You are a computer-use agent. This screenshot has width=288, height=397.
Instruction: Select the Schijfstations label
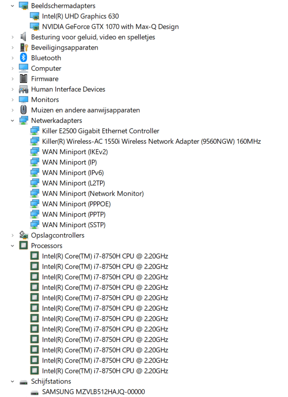51,381
